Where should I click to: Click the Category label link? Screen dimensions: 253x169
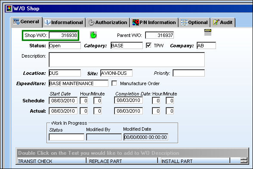[96, 46]
